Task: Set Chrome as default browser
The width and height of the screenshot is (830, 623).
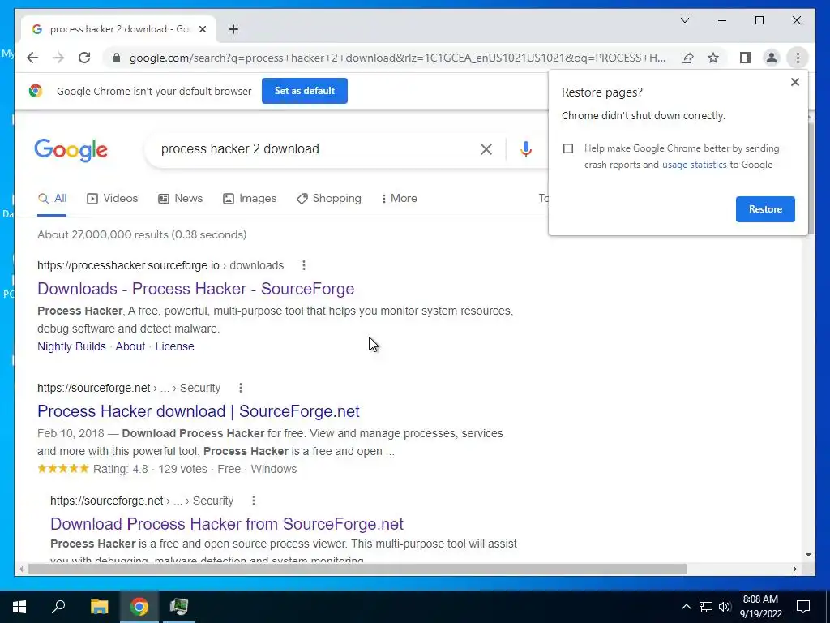Action: 305,91
